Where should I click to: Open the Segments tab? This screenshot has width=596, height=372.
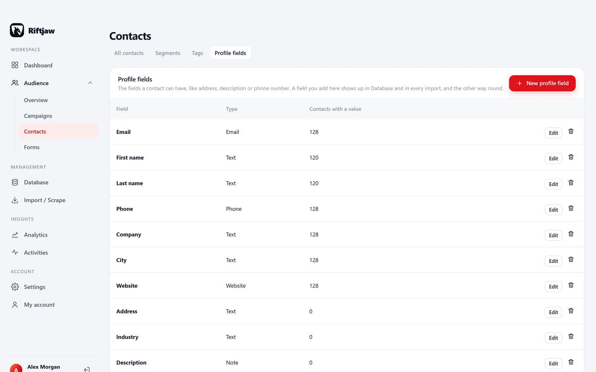pos(168,53)
